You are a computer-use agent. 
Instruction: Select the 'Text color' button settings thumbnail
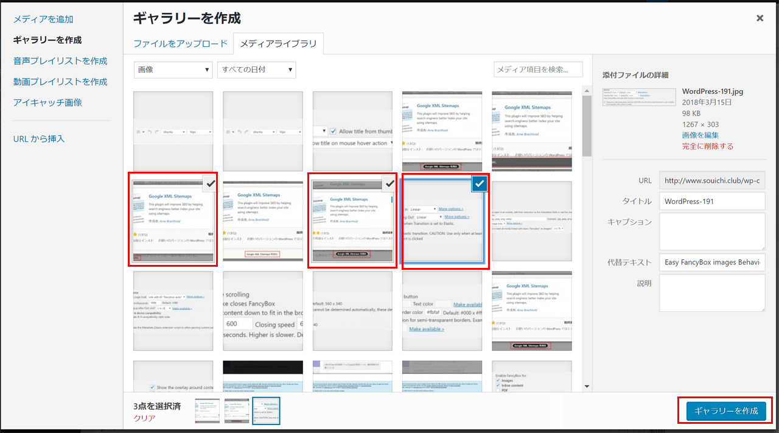point(442,311)
